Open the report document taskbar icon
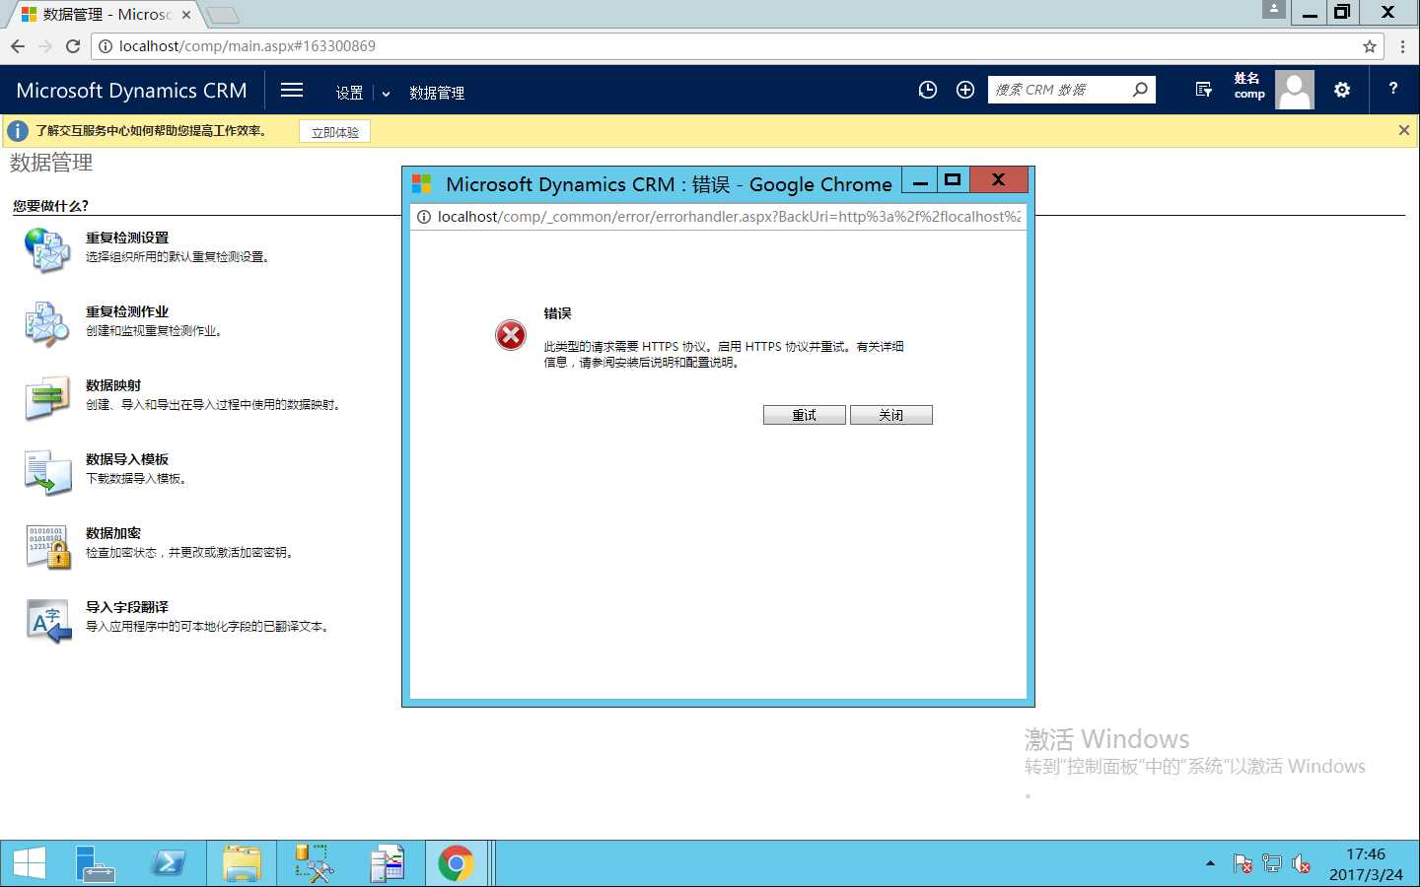Viewport: 1420px width, 887px height. (388, 864)
